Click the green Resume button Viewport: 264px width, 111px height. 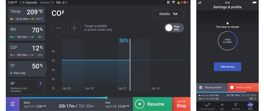pos(152,104)
